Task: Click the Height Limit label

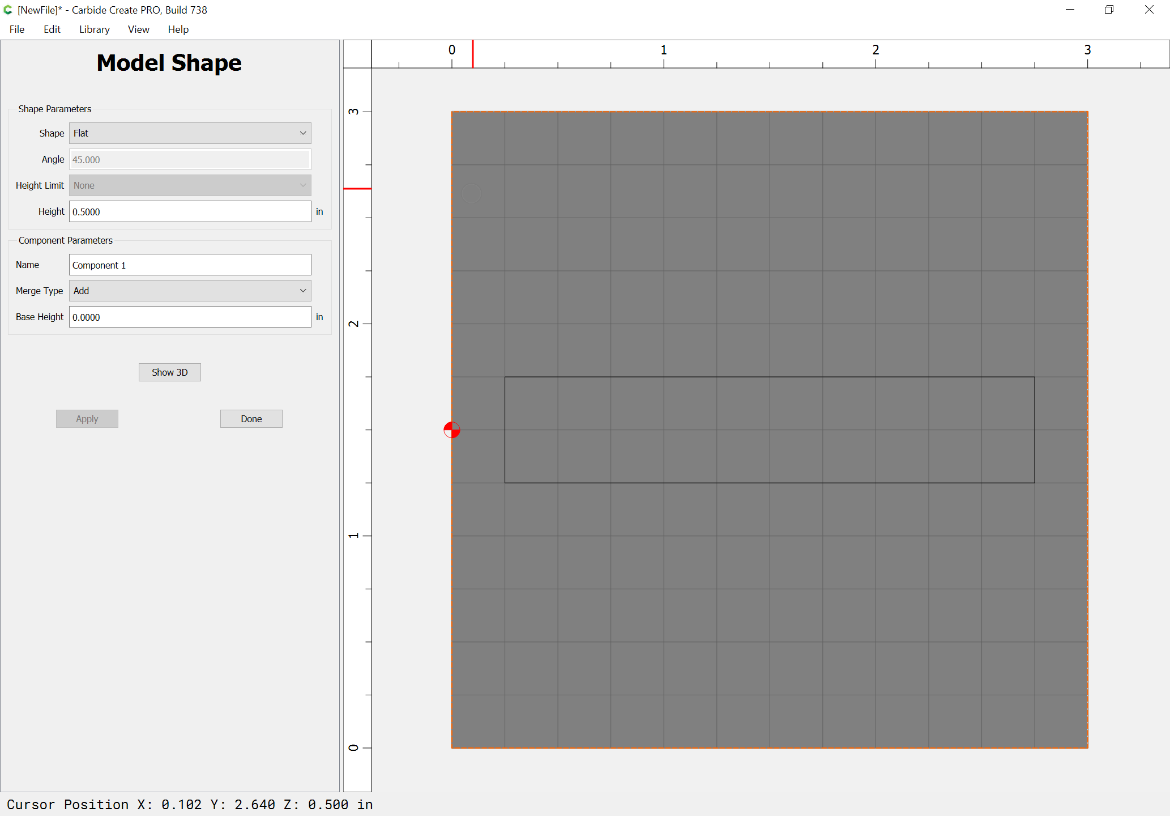Action: pos(40,185)
